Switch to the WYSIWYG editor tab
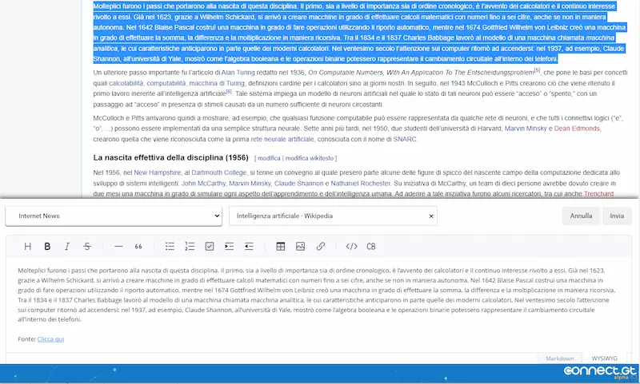 605,358
